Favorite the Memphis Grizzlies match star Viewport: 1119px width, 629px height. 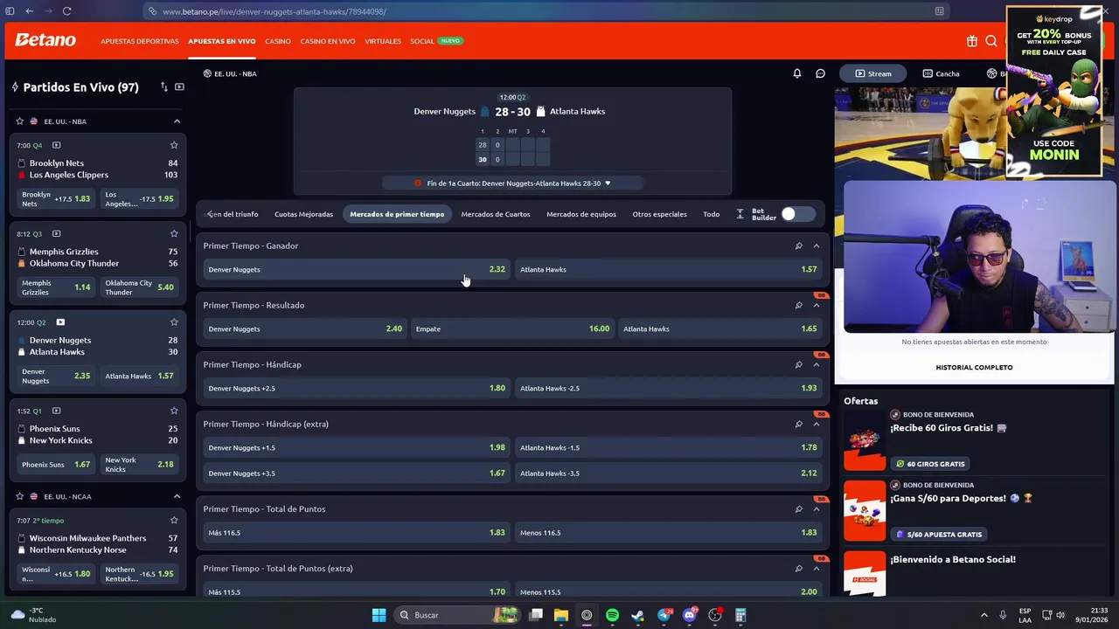(x=174, y=233)
